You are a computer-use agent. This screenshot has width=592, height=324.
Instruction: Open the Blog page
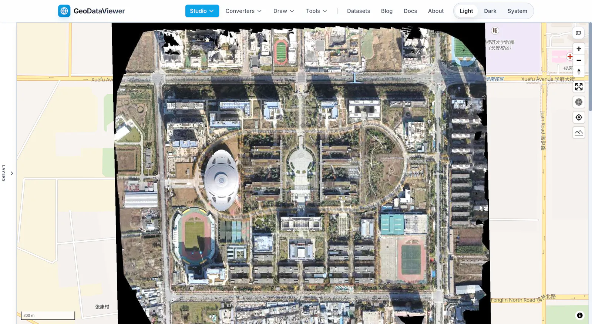(387, 11)
